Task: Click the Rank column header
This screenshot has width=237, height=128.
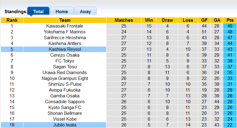Action: tap(12, 20)
